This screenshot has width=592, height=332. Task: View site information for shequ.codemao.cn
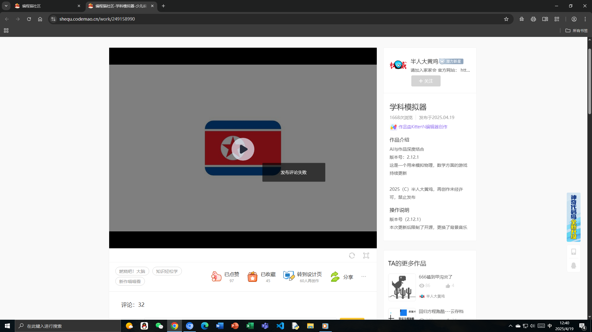[53, 19]
